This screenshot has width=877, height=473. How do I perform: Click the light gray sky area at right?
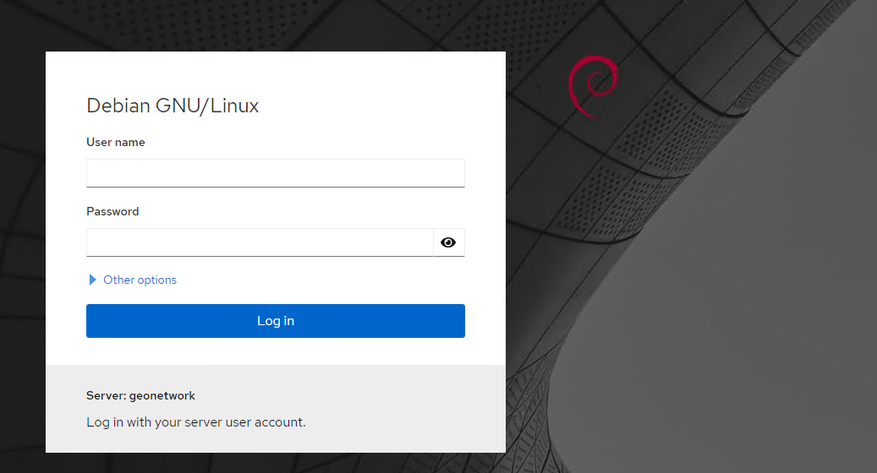coord(761,338)
